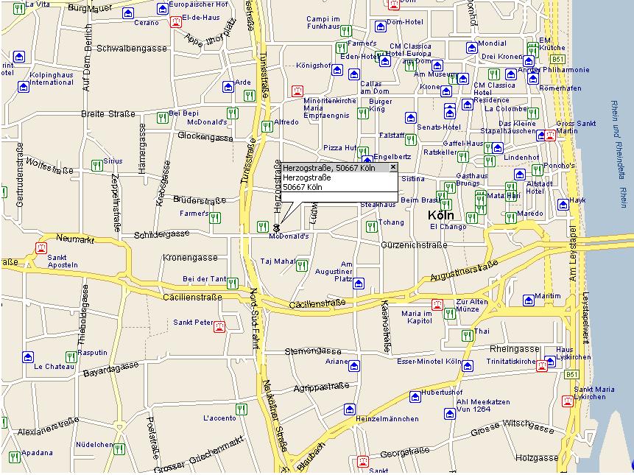Image resolution: width=634 pixels, height=475 pixels.
Task: Click the 'Bayardsgasse' street label
Action: [110, 370]
